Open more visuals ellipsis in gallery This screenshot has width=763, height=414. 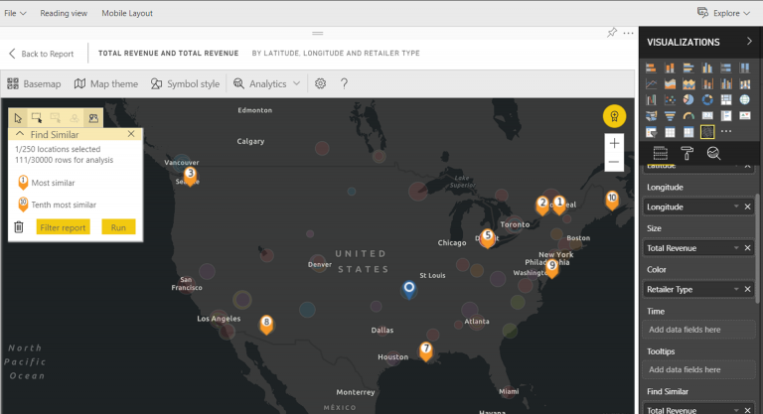click(726, 131)
